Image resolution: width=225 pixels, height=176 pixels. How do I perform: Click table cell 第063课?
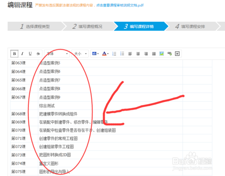point(18,63)
